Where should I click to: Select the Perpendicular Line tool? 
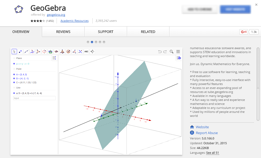point(32,52)
